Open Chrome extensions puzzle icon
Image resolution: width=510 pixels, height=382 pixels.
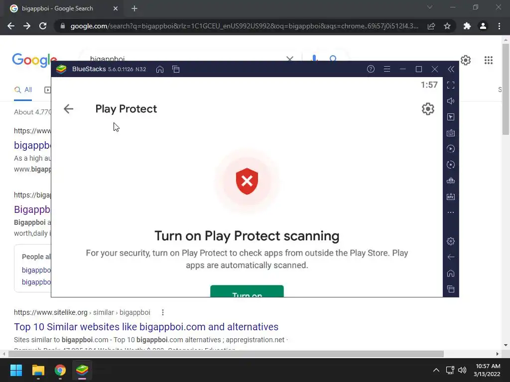467,26
